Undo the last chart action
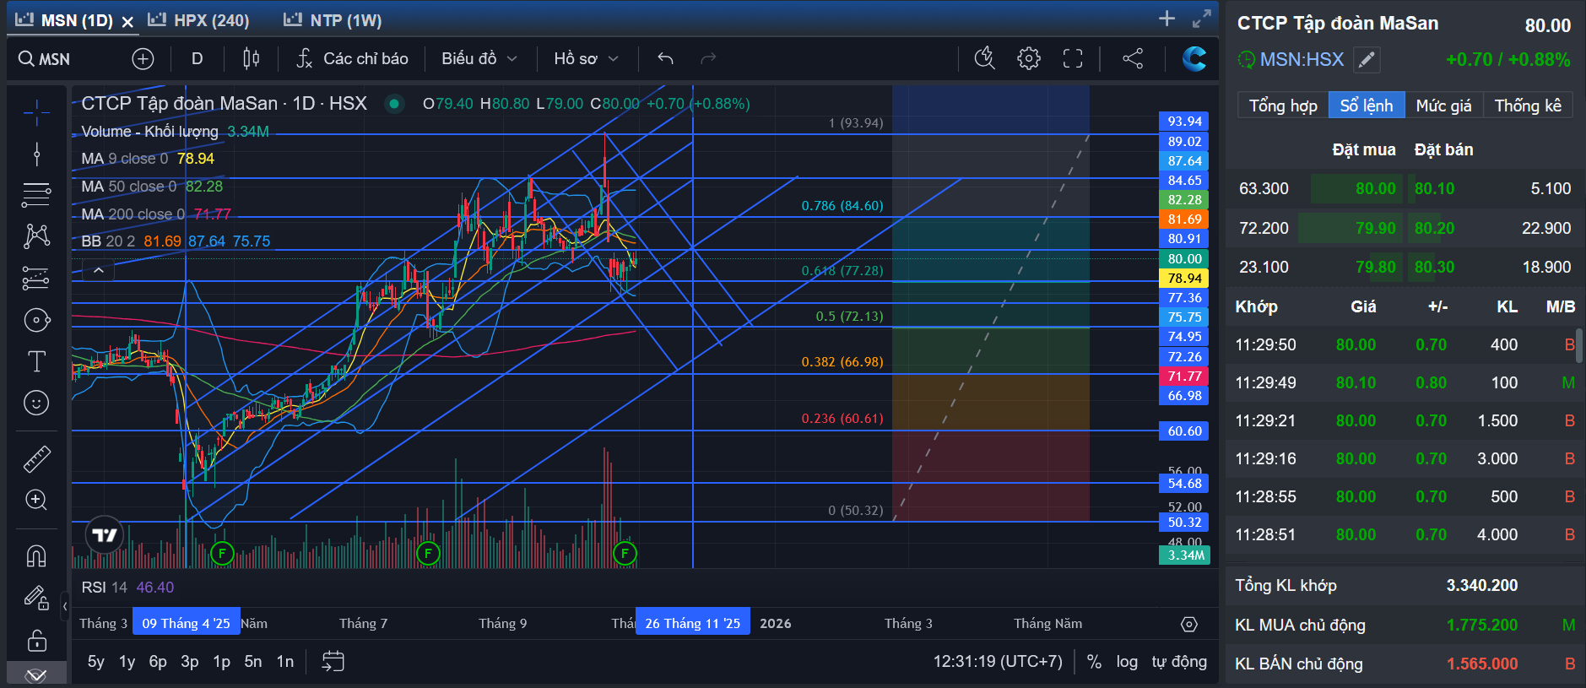1586x688 pixels. [665, 59]
